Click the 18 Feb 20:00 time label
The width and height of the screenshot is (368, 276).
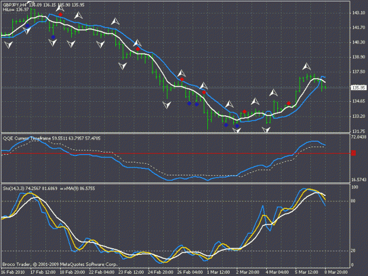[72, 272]
